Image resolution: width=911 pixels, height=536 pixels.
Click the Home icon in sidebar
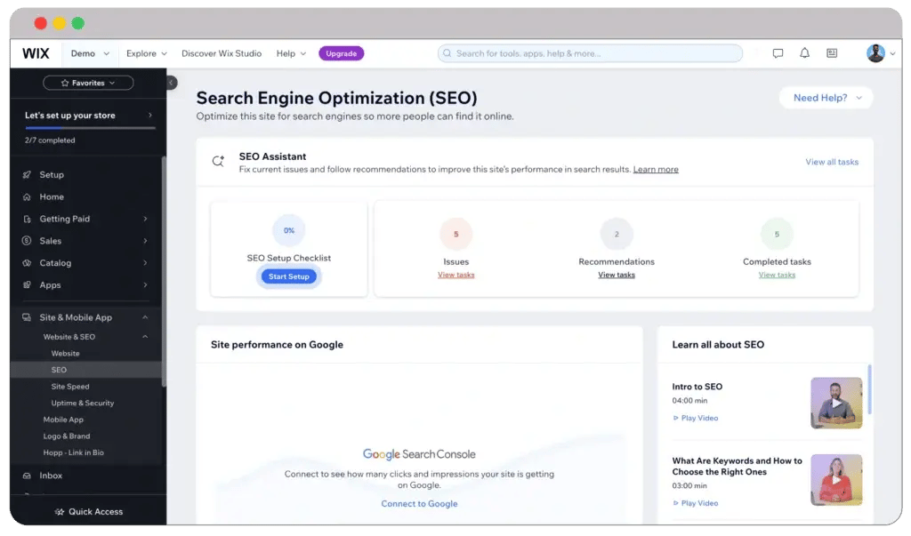(x=28, y=197)
